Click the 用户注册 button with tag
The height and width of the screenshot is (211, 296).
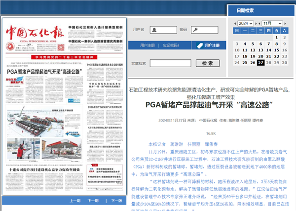coord(209,45)
